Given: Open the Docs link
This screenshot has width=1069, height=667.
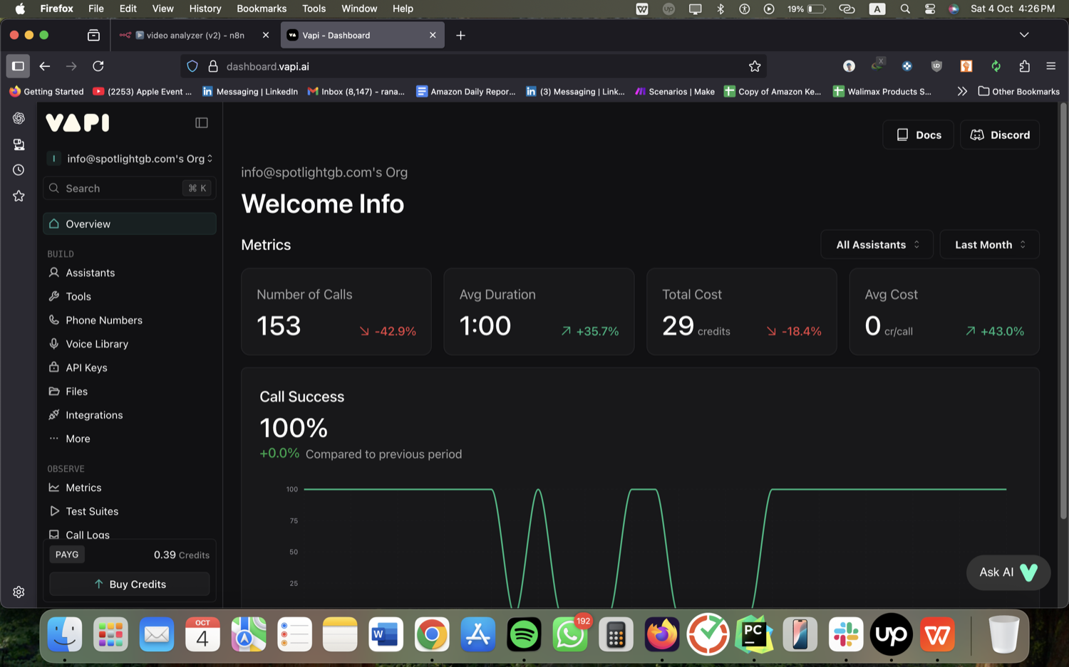Looking at the screenshot, I should point(918,135).
